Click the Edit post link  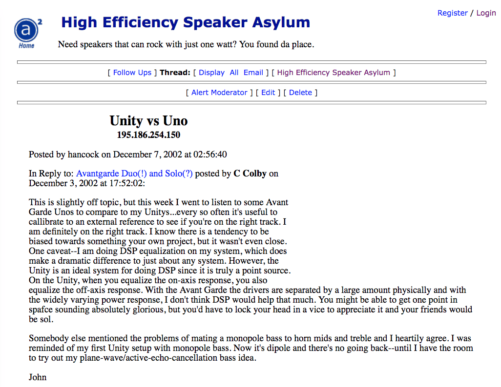268,93
